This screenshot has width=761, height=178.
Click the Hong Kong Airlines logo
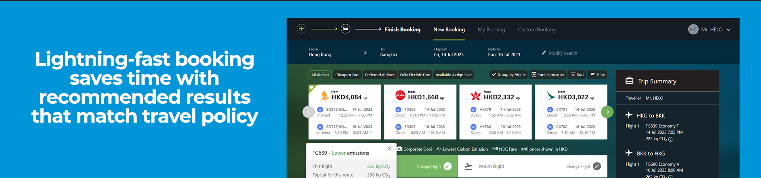coord(475,95)
